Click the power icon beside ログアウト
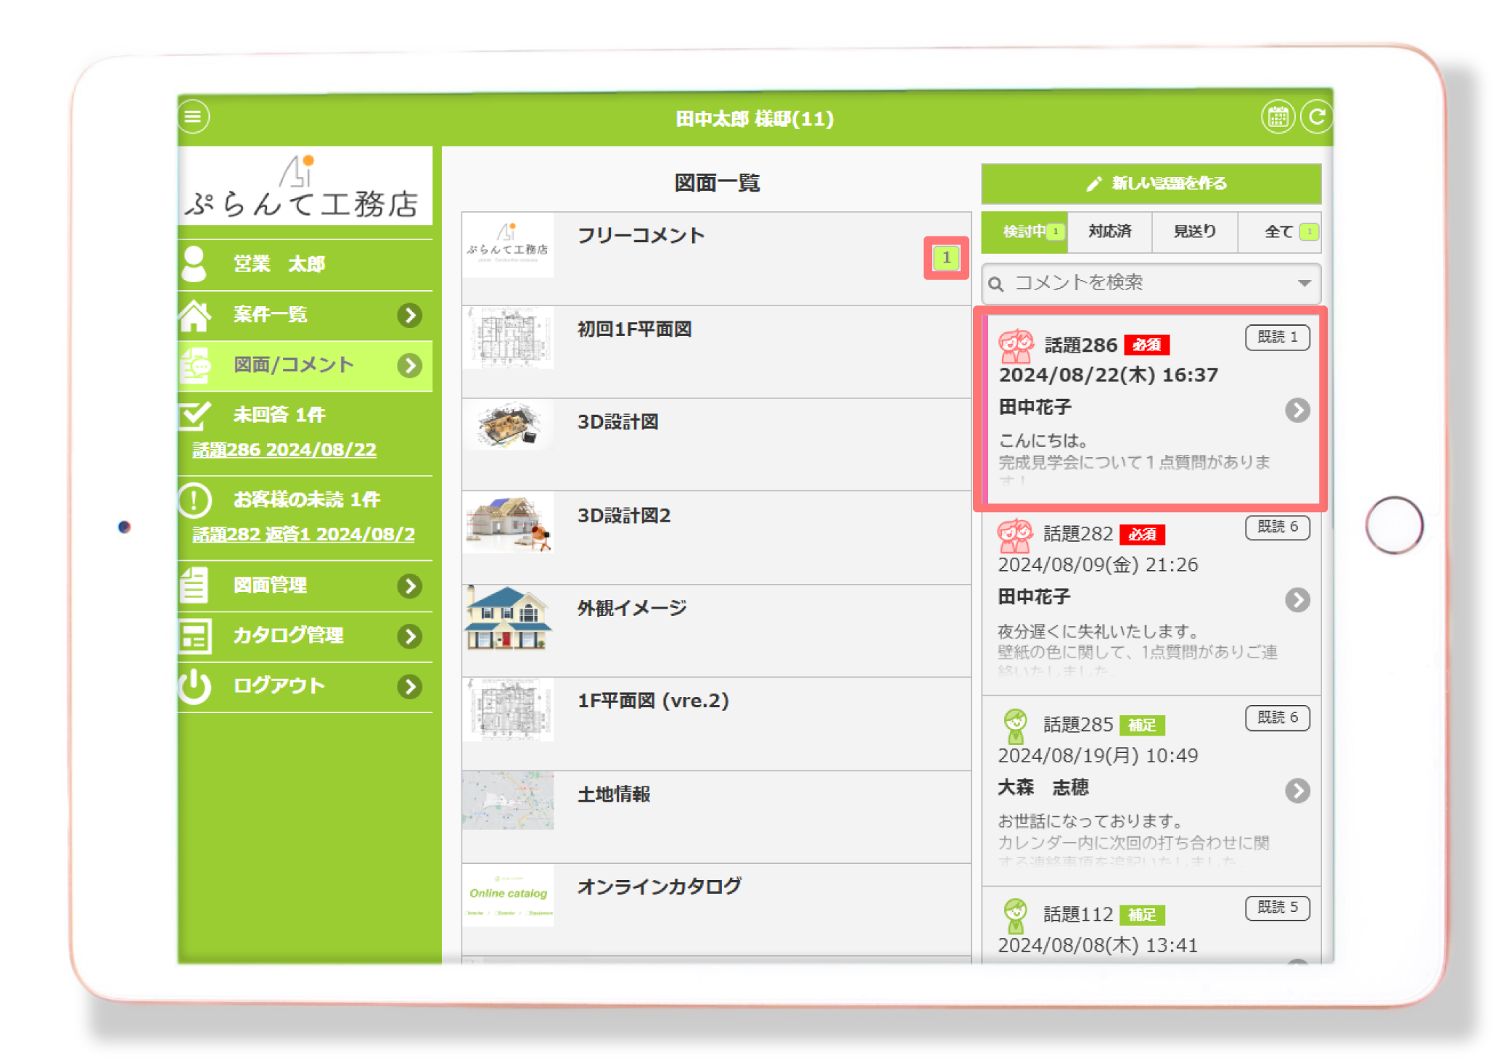 click(195, 686)
